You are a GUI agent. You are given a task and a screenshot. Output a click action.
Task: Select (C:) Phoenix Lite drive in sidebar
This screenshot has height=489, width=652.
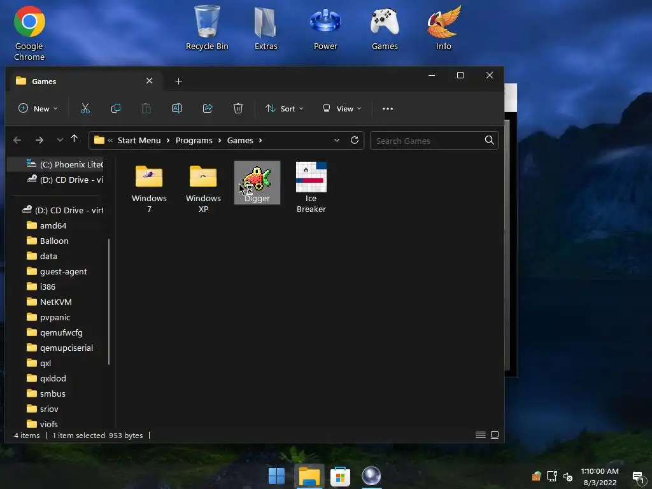pos(64,164)
